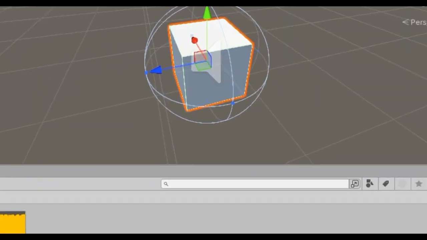Click the Persp view label in scene
Viewport: 427px width, 240px height.
pyautogui.click(x=414, y=22)
